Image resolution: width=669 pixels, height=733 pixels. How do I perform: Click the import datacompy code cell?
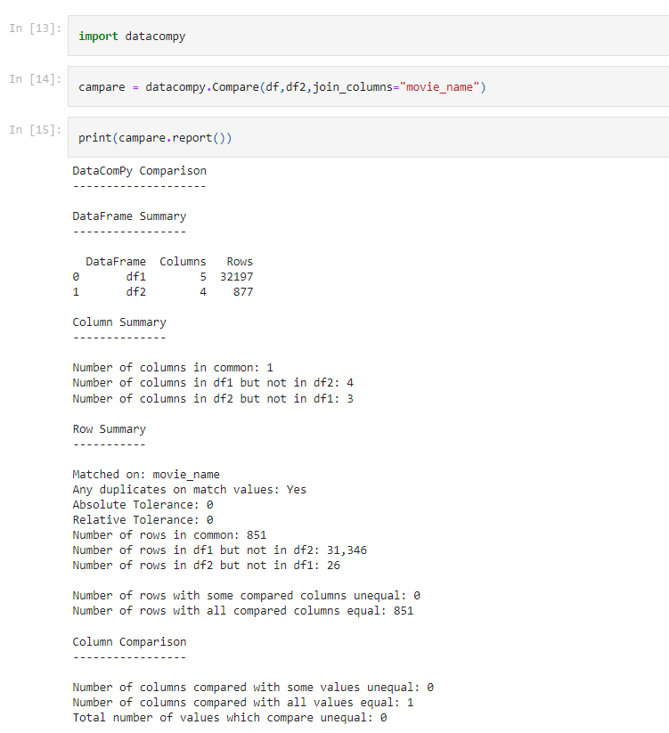369,36
